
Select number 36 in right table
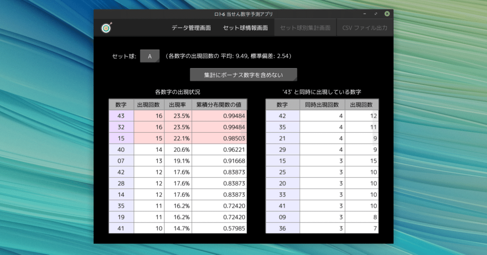coord(282,228)
